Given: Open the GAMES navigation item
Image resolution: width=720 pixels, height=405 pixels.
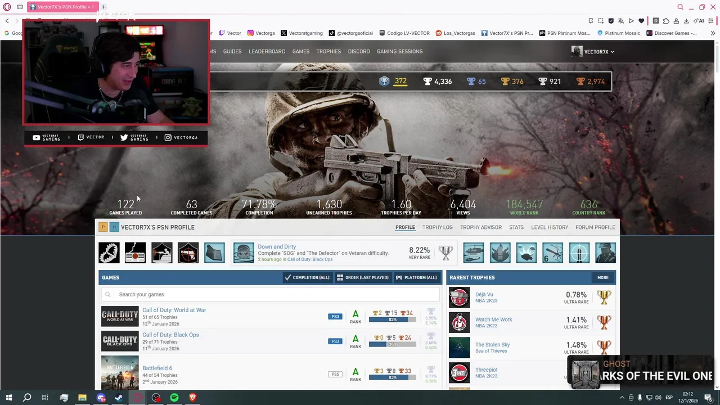Looking at the screenshot, I should [x=300, y=51].
